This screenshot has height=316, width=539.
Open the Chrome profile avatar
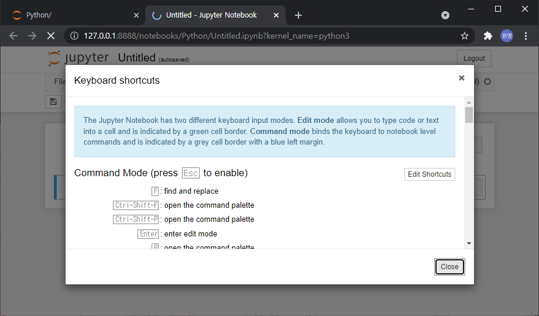click(x=507, y=36)
